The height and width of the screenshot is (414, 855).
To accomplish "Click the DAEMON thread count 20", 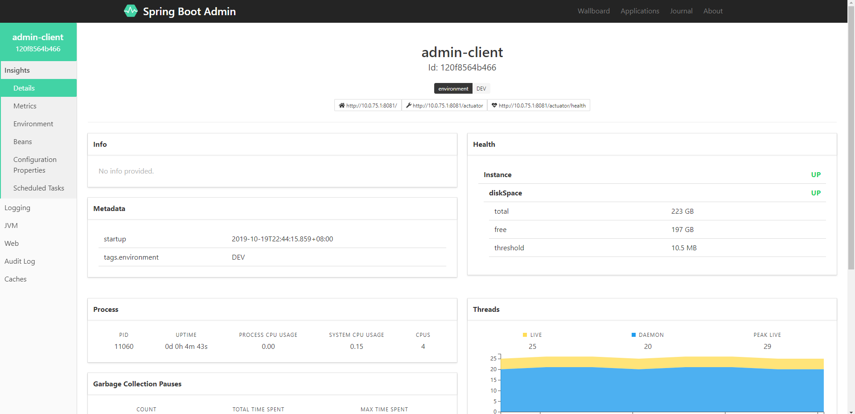I will click(x=648, y=346).
